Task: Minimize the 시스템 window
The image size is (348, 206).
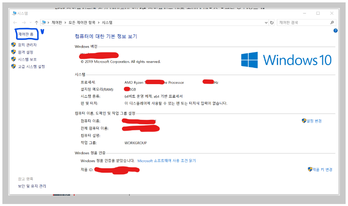Action: click(304, 13)
